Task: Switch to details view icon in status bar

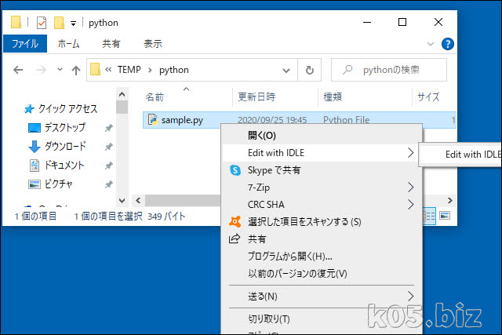Action: click(x=429, y=217)
